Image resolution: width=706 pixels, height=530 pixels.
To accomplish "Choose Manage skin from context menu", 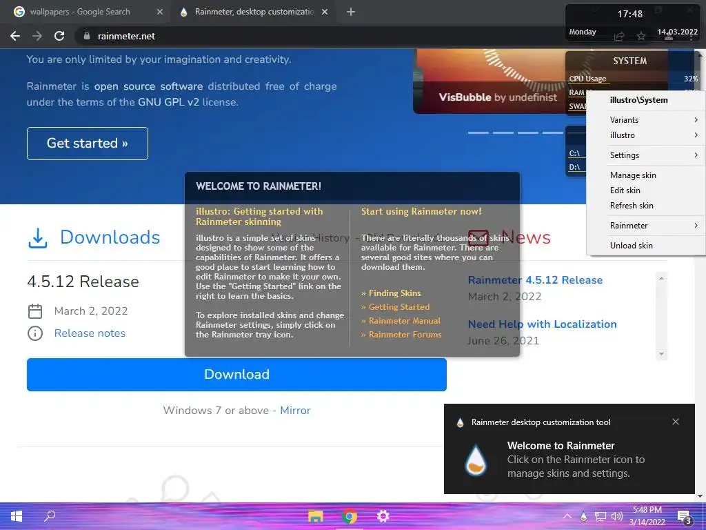I will 645,175.
